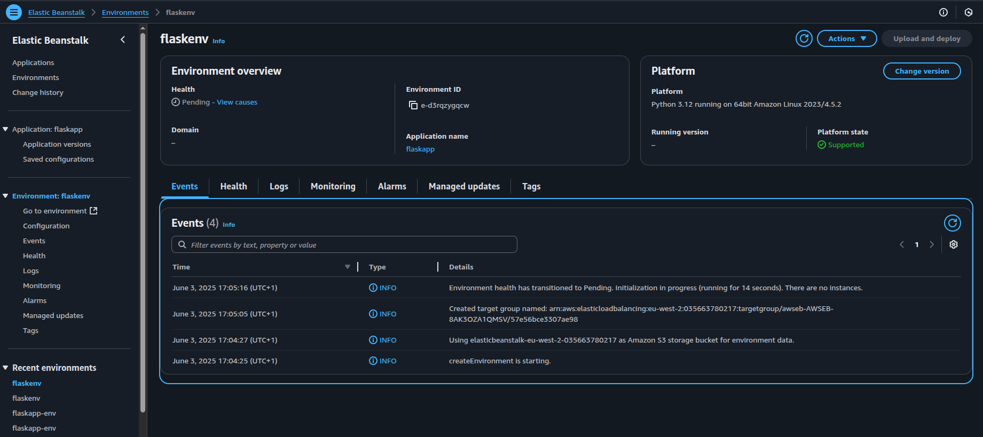Go to next events page
This screenshot has width=983, height=437.
[932, 244]
